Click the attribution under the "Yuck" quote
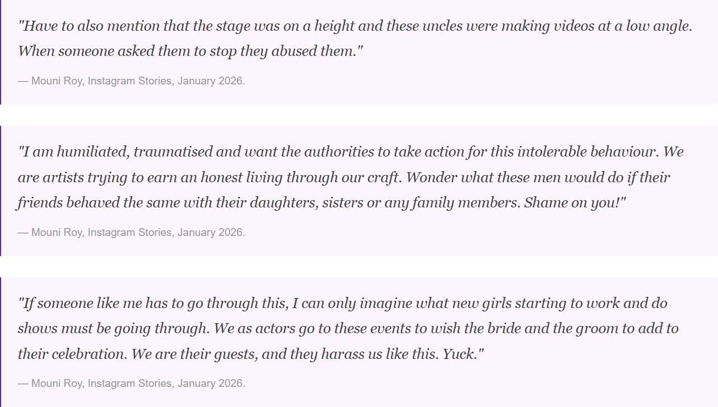The image size is (718, 407). click(132, 384)
